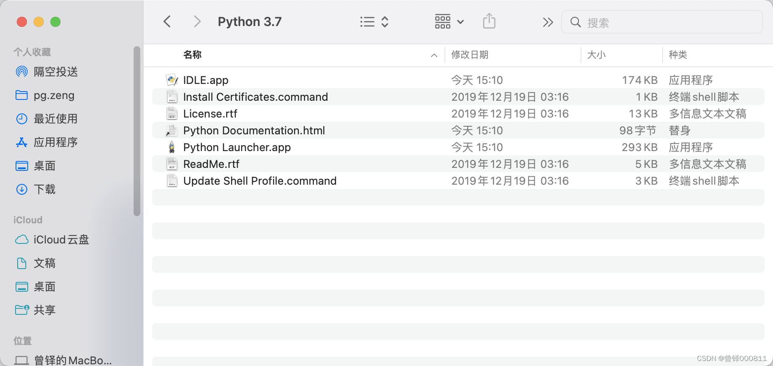Select the Python Documentation.html alias icon
This screenshot has width=773, height=366.
[x=171, y=131]
